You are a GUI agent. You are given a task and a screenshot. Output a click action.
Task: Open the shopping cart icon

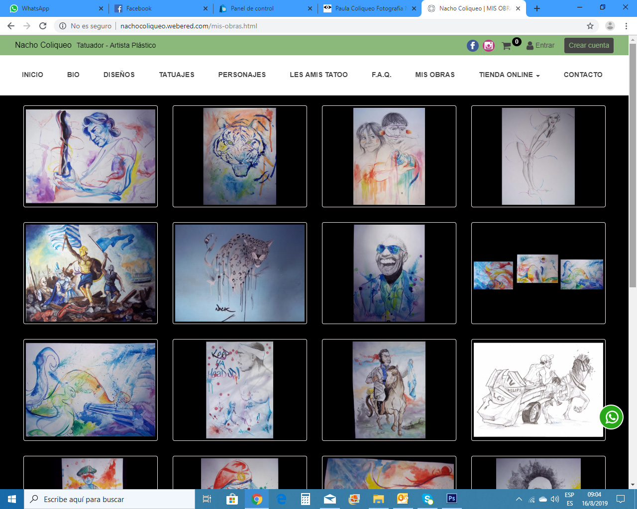point(507,46)
